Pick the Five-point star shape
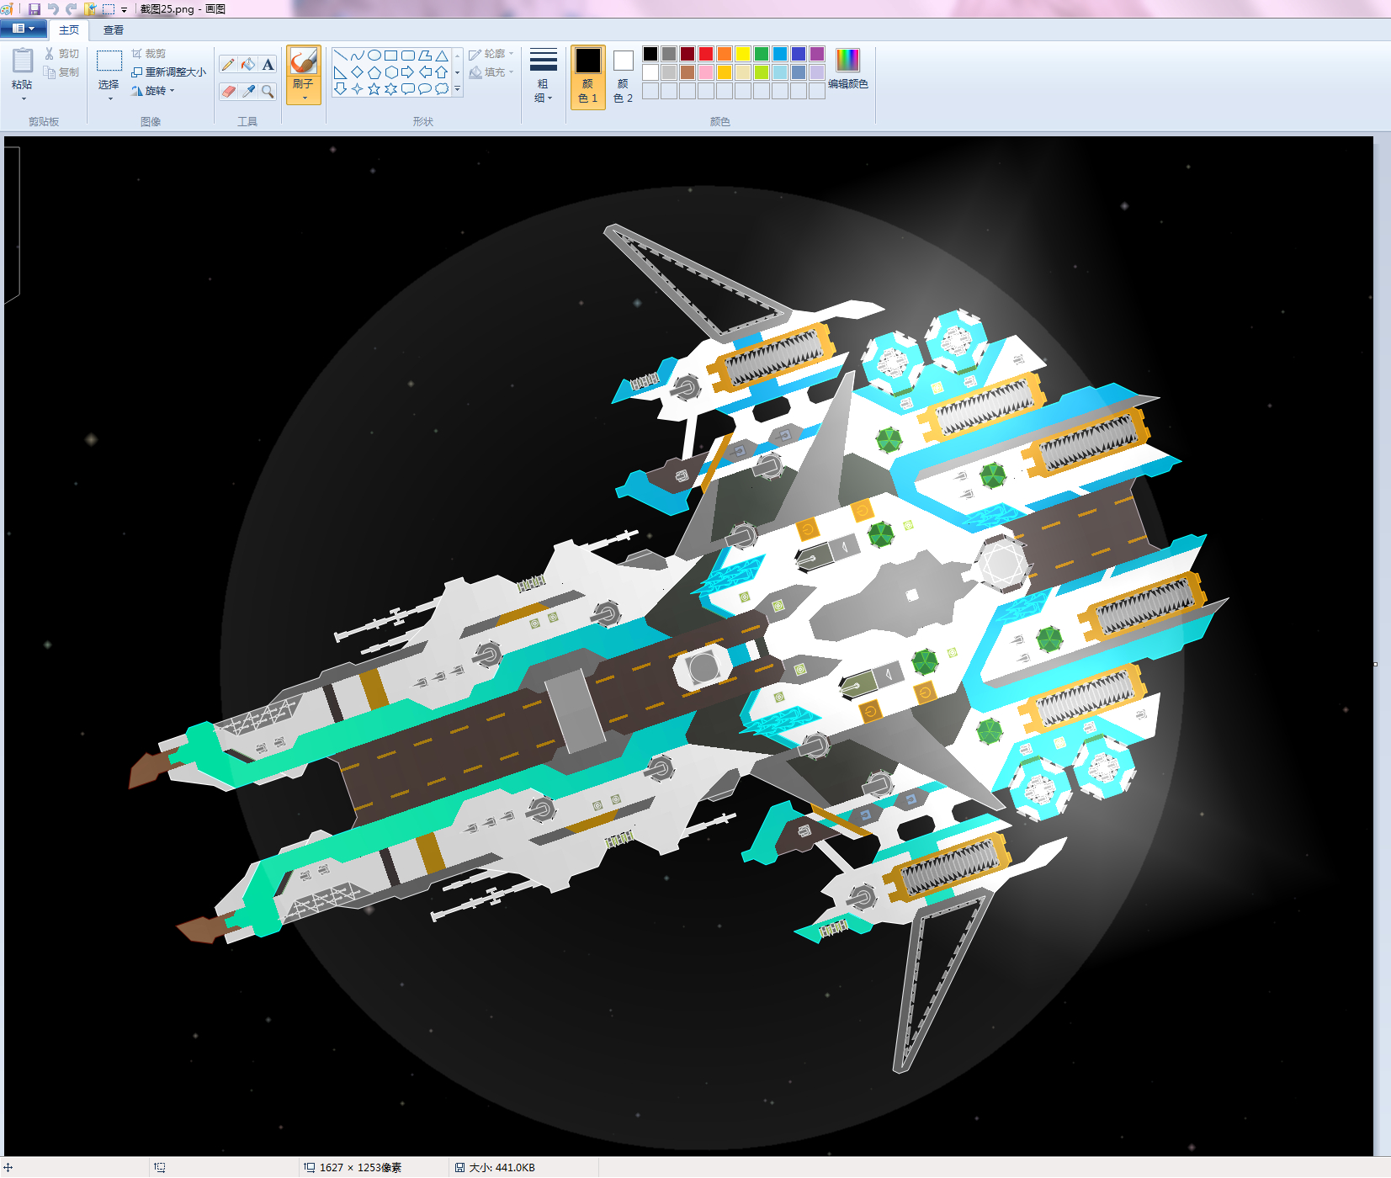The image size is (1391, 1178). [x=374, y=88]
